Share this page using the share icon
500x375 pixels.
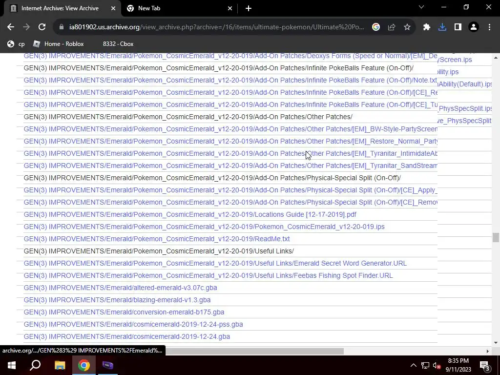(x=392, y=27)
